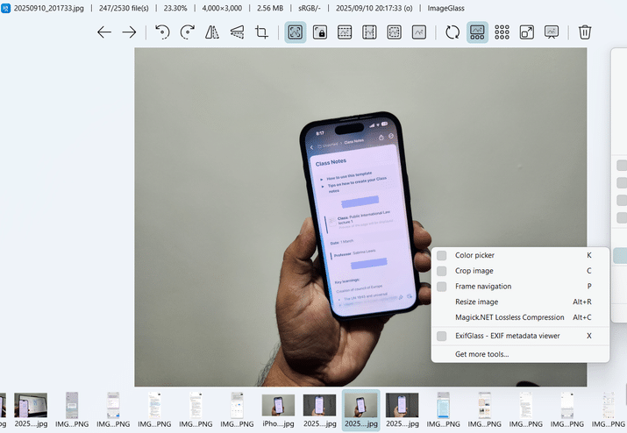Tick the Frame navigation checkbox
Image resolution: width=627 pixels, height=433 pixels.
(441, 287)
